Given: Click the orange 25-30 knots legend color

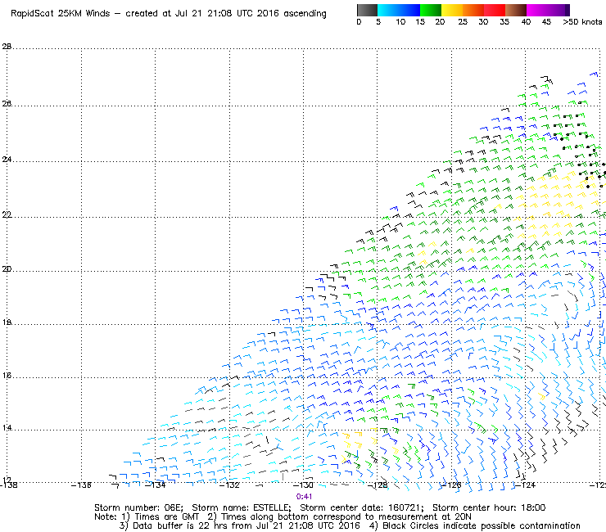Looking at the screenshot, I should 473,10.
